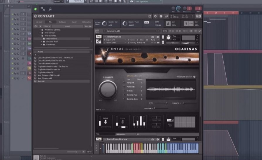The width and height of the screenshot is (262, 160).
Task: Click the Triple Ocarina wrench edit icon
Action: point(98,36)
